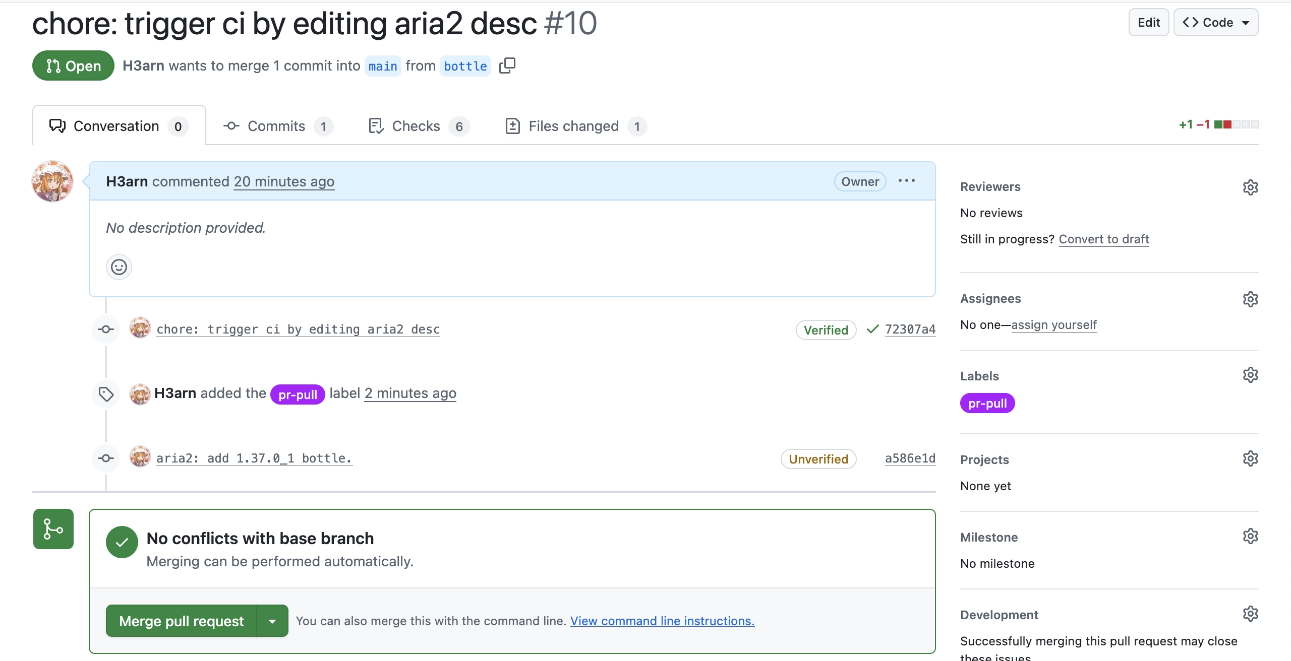1291x661 pixels.
Task: Click the purple pr-pull label in sidebar
Action: click(987, 404)
